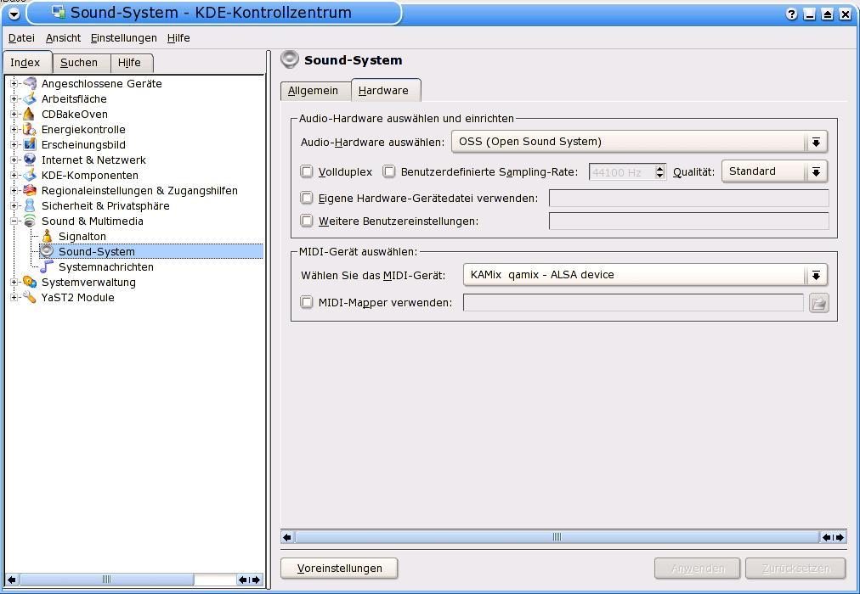Viewport: 860px width, 594px height.
Task: Click the Weitere Benutzereinstellungen text field
Action: tap(688, 221)
